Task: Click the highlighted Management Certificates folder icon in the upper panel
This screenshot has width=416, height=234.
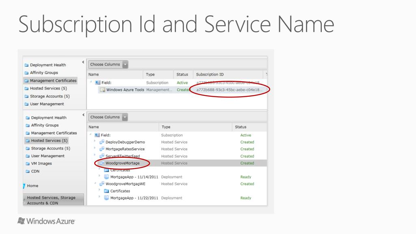Action: coord(26,81)
